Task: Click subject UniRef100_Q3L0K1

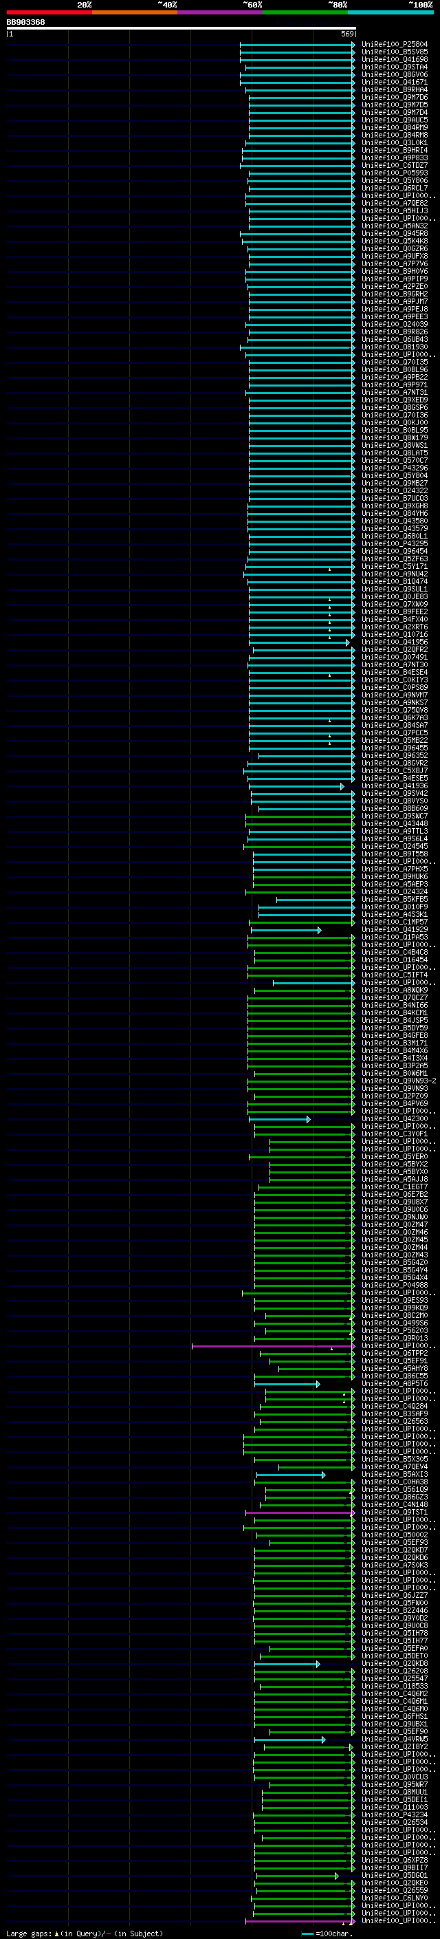Action: point(395,142)
